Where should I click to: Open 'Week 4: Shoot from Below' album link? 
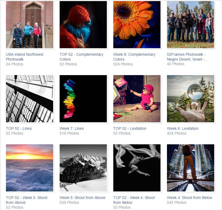[x=190, y=198]
